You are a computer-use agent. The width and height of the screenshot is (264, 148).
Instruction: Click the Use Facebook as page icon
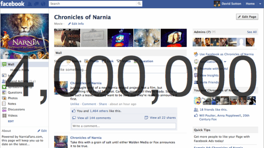[196, 54]
